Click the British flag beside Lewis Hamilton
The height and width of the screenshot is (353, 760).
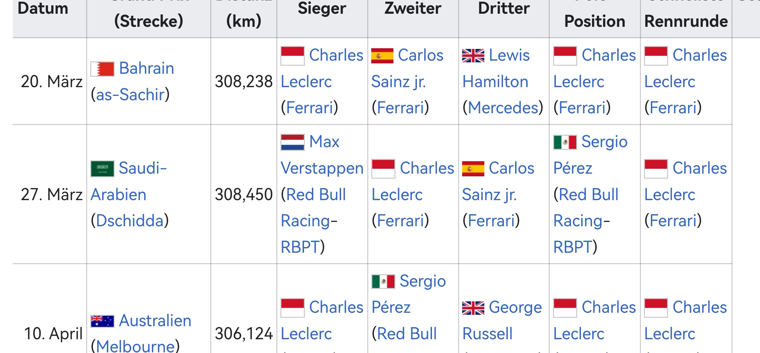pyautogui.click(x=473, y=56)
